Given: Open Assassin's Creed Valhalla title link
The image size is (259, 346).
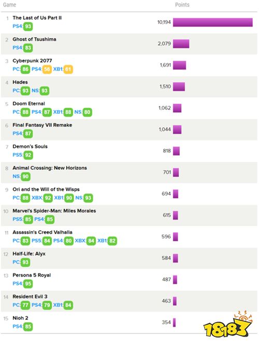Looking at the screenshot, I should [x=42, y=232].
